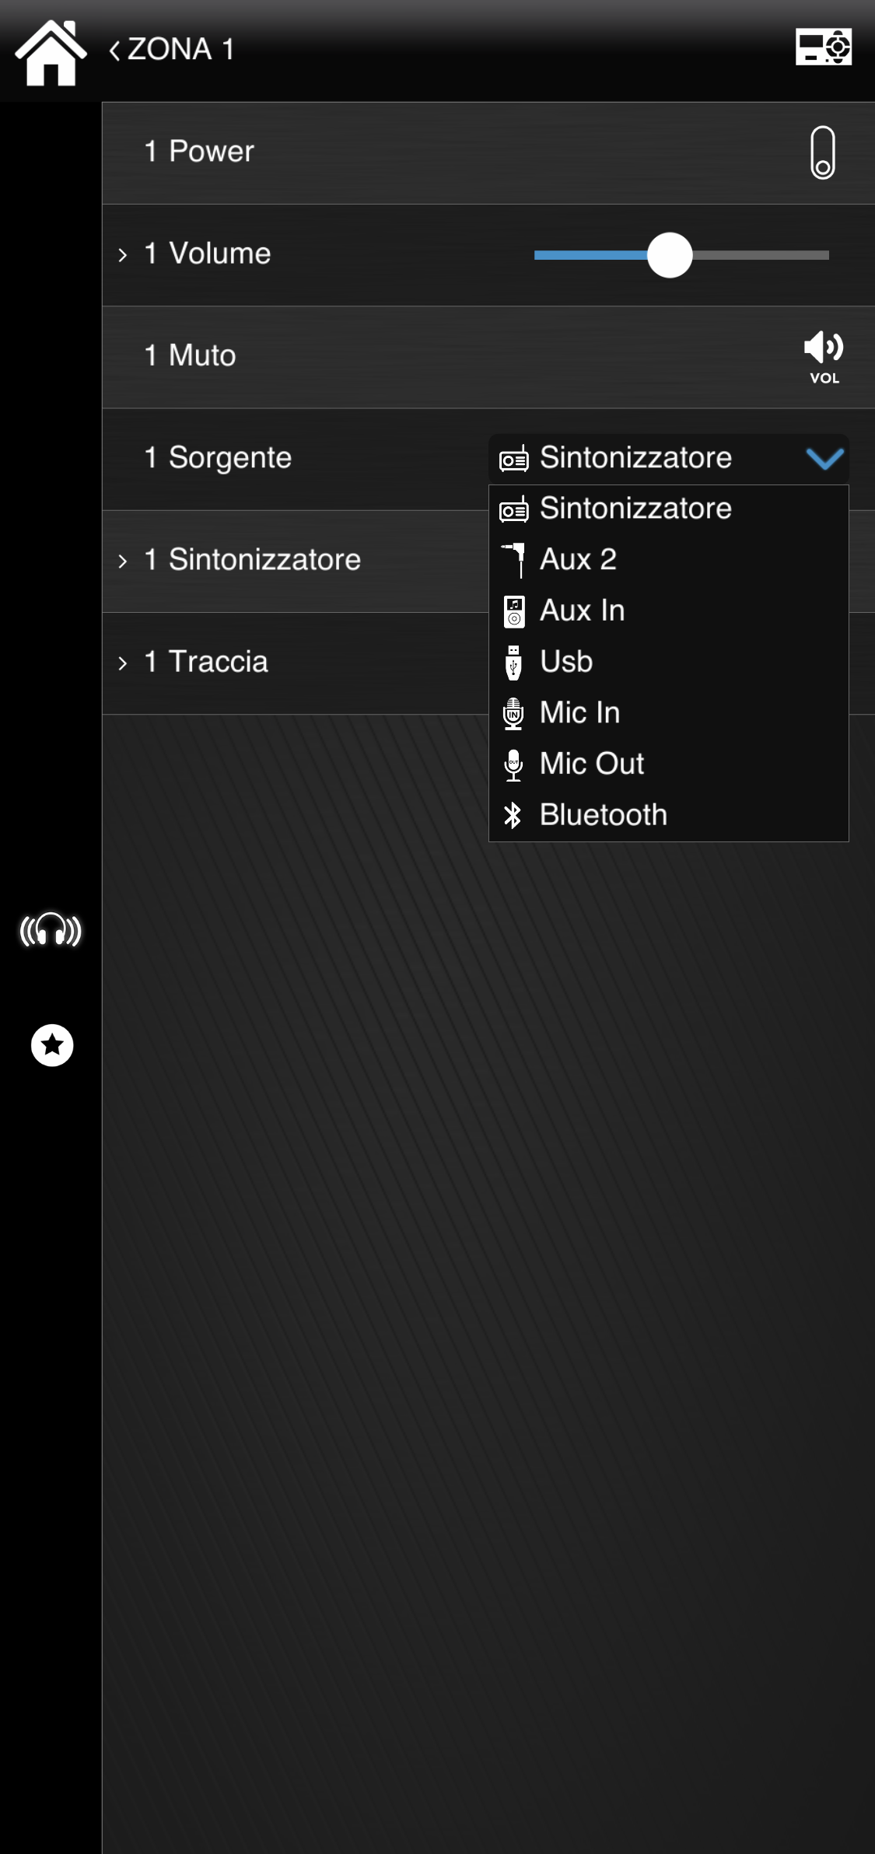Screen dimensions: 875x1854
Task: Choose the Aux In source entry
Action: click(x=668, y=610)
